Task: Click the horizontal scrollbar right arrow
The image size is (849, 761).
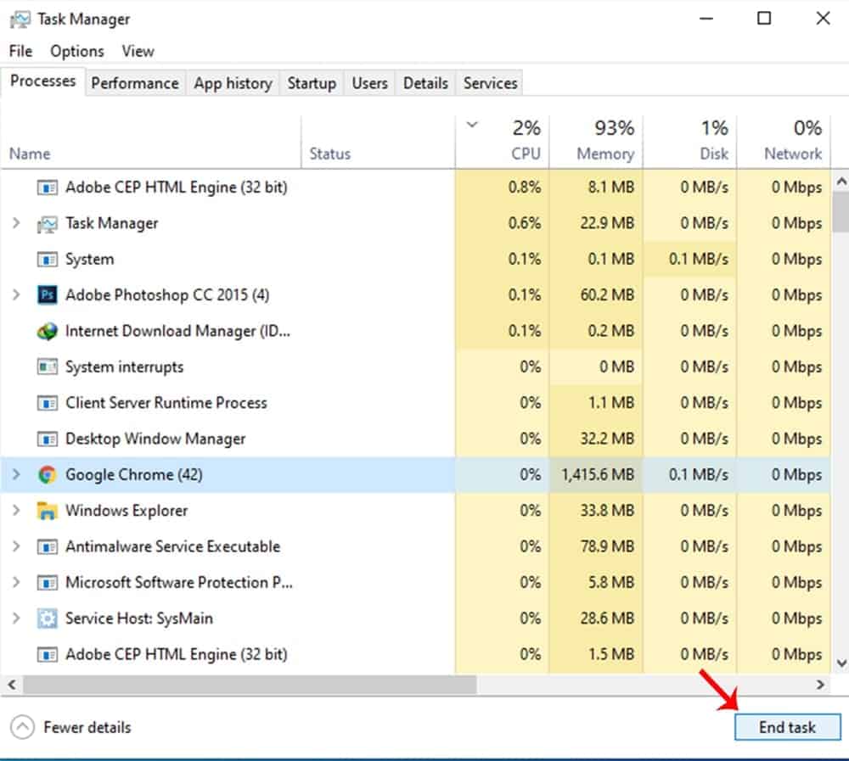Action: tap(821, 685)
